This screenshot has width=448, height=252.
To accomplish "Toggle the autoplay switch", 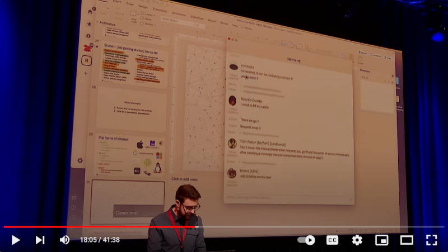I will pos(306,240).
